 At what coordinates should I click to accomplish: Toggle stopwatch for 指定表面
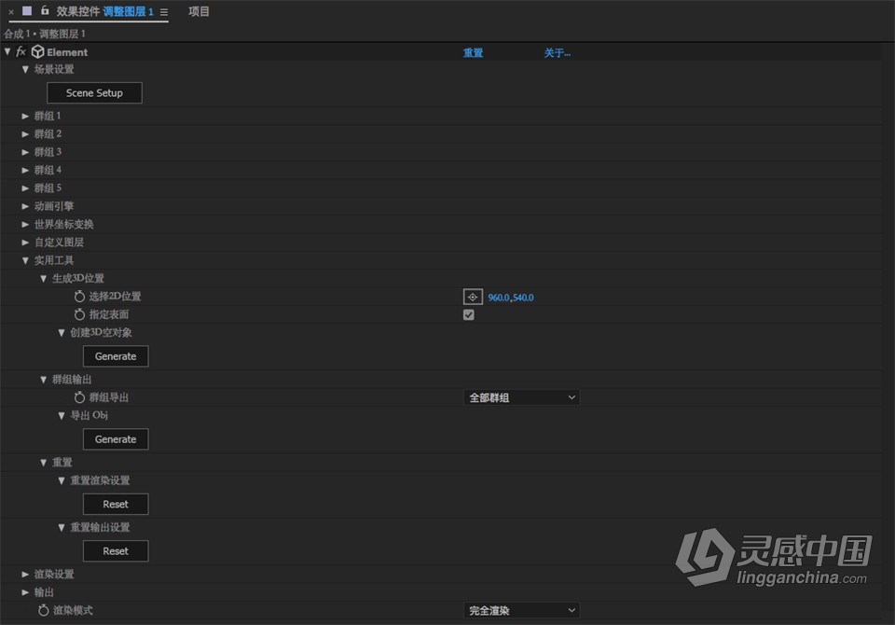click(x=79, y=314)
